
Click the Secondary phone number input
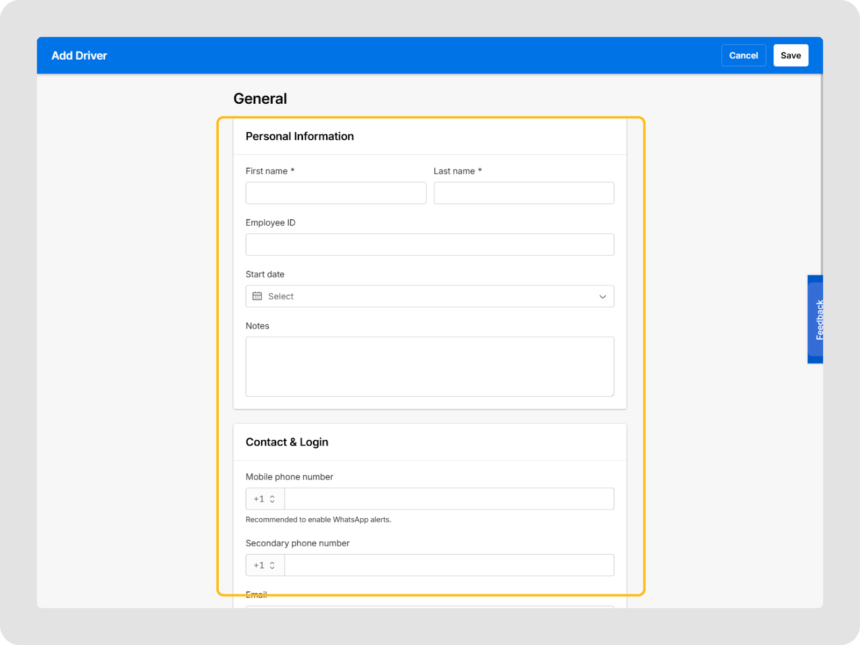pyautogui.click(x=449, y=565)
